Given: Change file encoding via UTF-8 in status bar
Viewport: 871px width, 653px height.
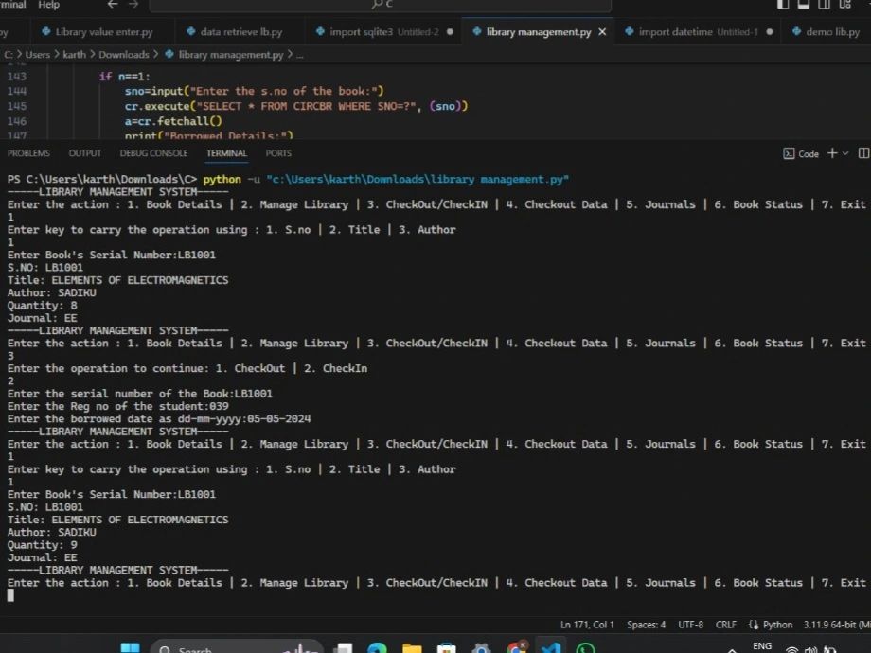Looking at the screenshot, I should coord(689,625).
